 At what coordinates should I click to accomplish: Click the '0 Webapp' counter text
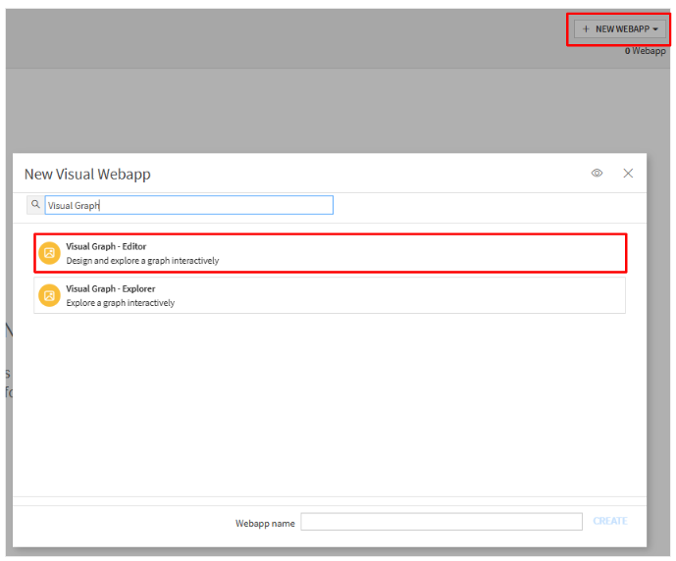[645, 51]
